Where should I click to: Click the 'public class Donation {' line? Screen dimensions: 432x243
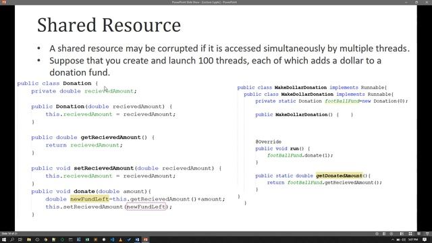click(x=57, y=83)
